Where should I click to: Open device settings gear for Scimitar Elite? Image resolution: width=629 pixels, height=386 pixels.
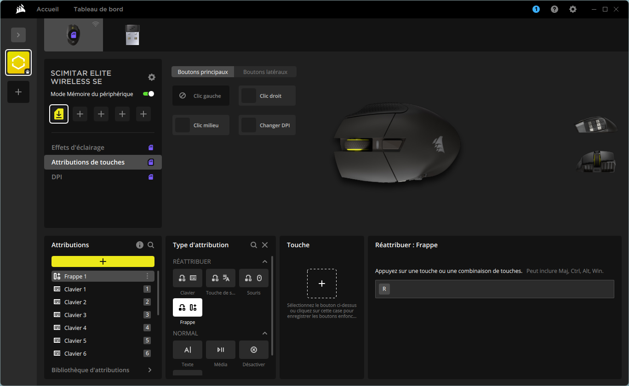pos(151,77)
